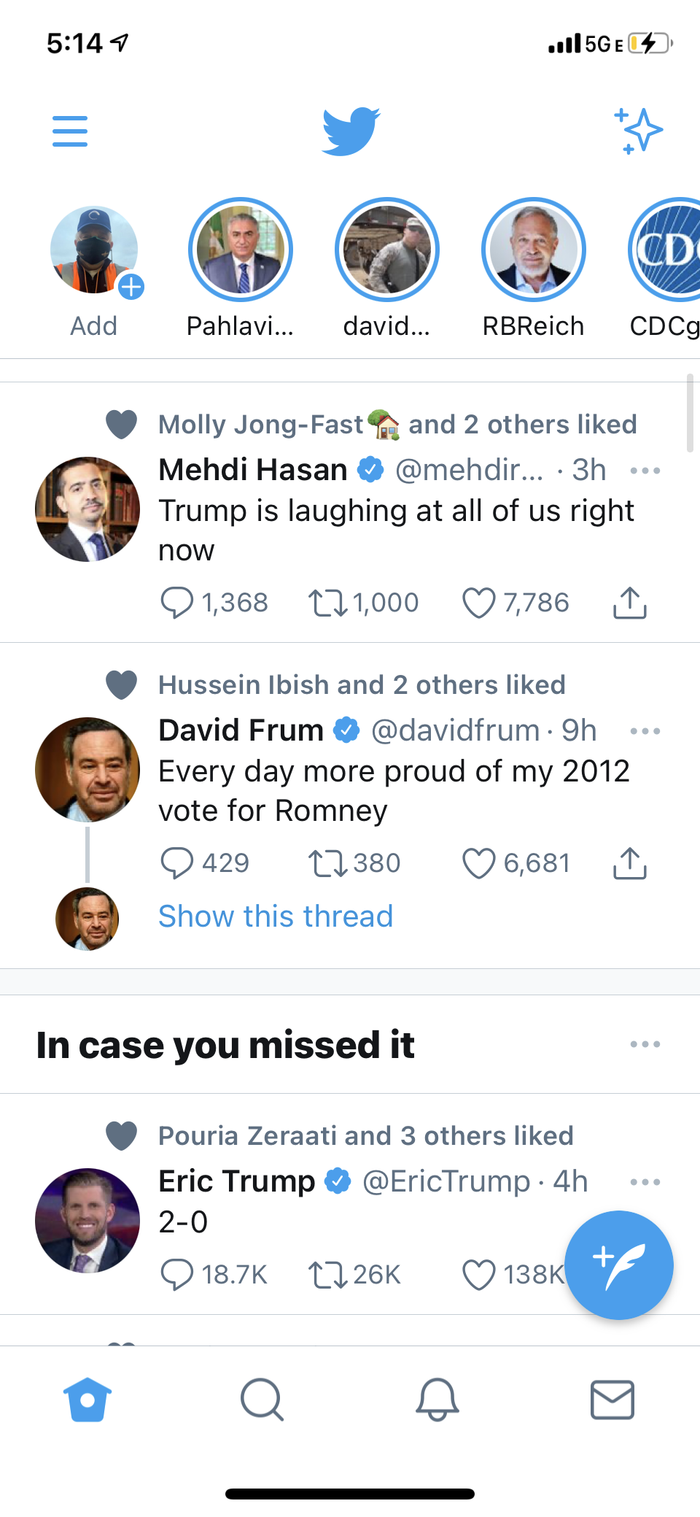Tap the Twitter bird logo
The image size is (700, 1517).
(351, 131)
